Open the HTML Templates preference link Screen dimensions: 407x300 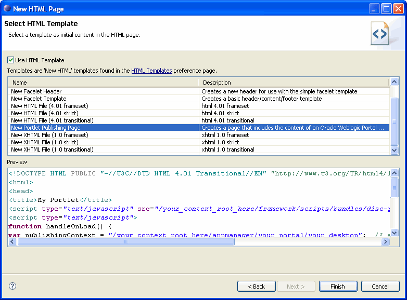(x=151, y=71)
